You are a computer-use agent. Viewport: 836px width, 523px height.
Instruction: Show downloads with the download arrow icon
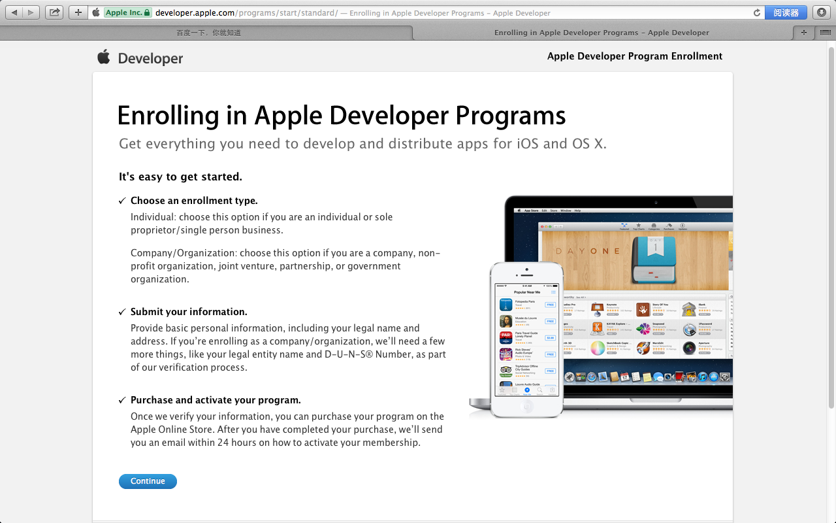(822, 12)
